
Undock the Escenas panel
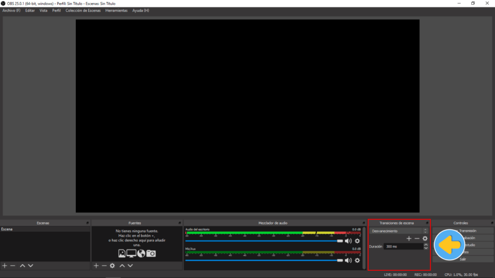(87, 223)
